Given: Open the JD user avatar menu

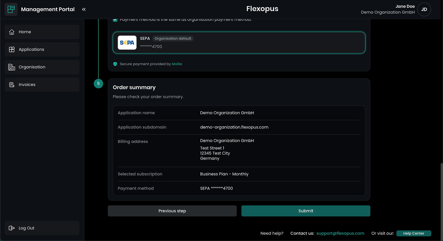Looking at the screenshot, I should coord(424,9).
